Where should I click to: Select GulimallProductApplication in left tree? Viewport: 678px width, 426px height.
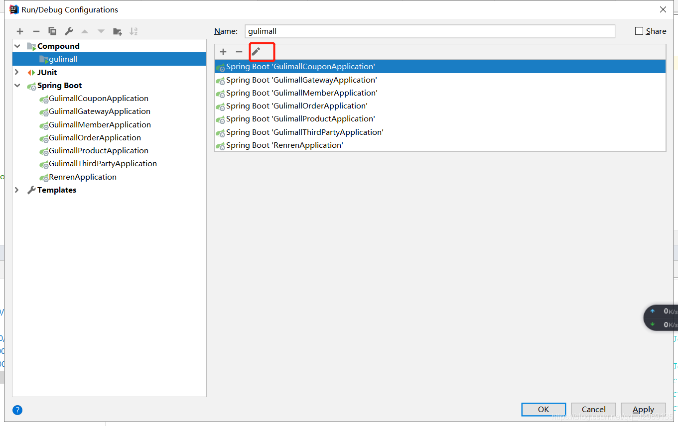coord(99,151)
